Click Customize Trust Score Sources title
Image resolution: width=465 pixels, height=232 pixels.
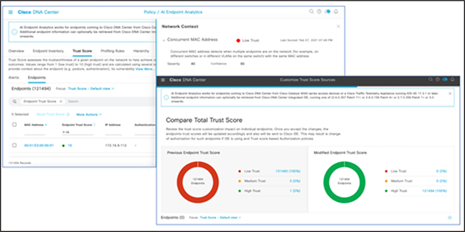pos(307,80)
